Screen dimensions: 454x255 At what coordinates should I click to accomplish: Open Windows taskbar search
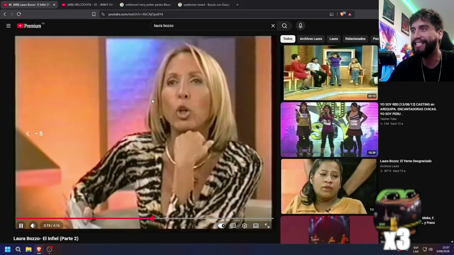[18, 249]
